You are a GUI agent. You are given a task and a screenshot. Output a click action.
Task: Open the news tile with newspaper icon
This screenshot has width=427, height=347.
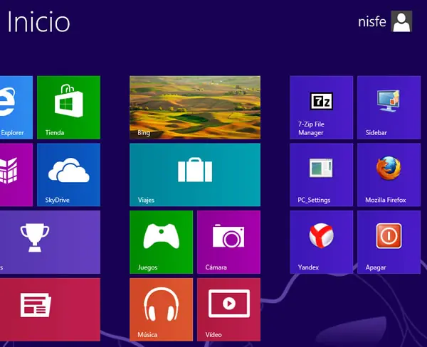click(x=50, y=309)
